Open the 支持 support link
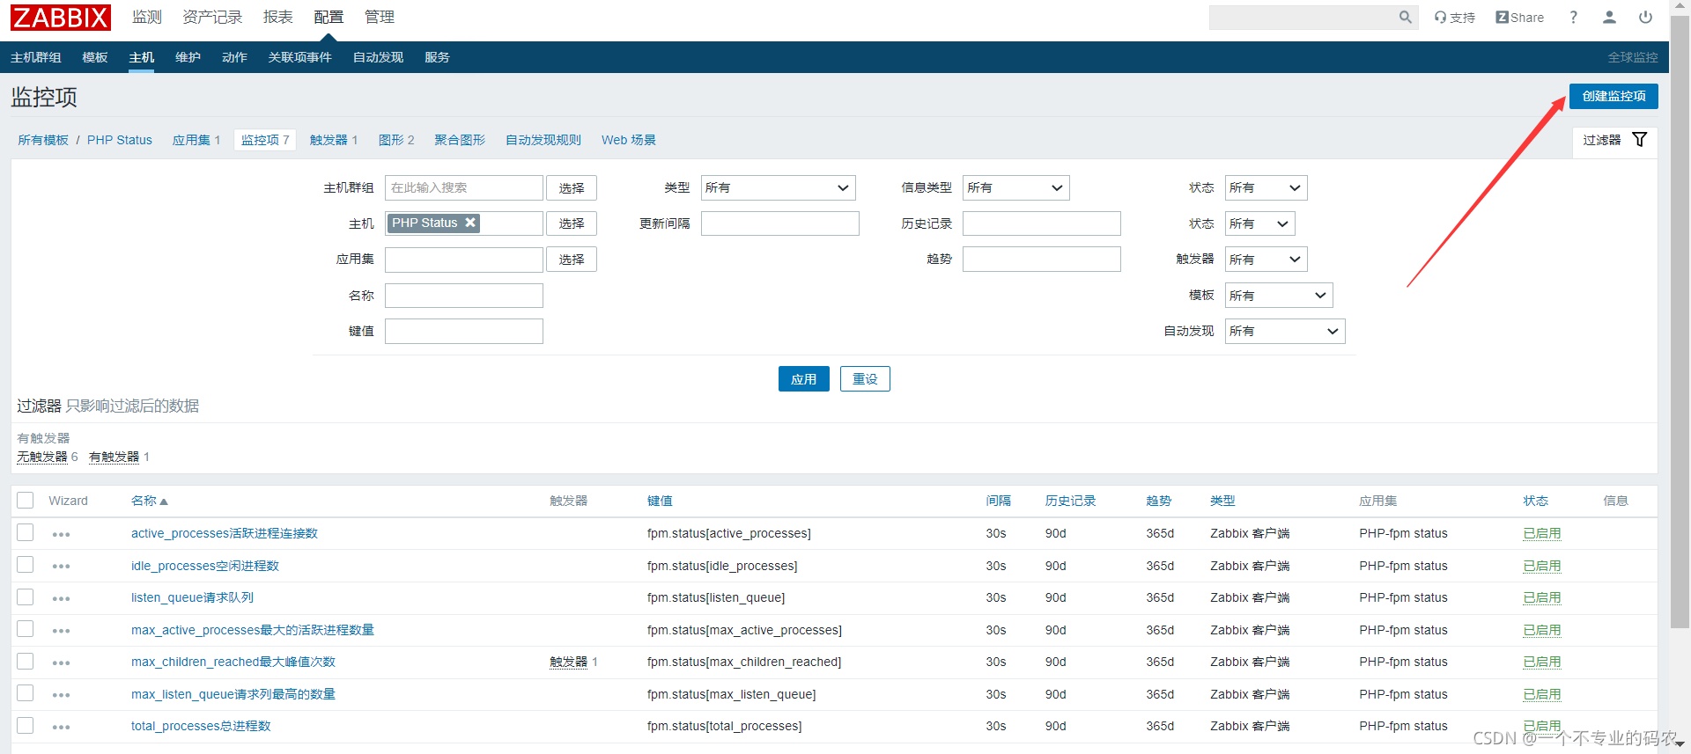This screenshot has height=754, width=1691. tap(1454, 18)
